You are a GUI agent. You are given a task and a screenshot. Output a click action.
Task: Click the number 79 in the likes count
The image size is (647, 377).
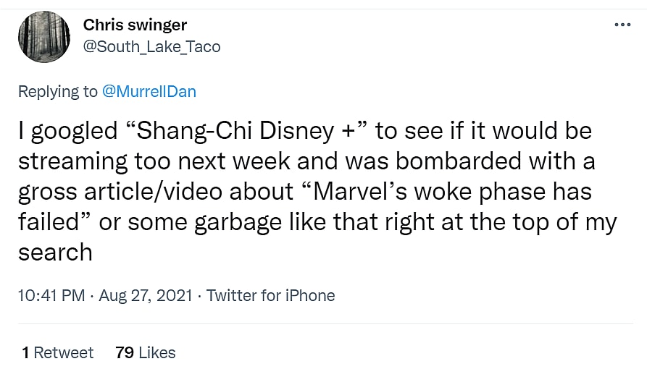[125, 352]
